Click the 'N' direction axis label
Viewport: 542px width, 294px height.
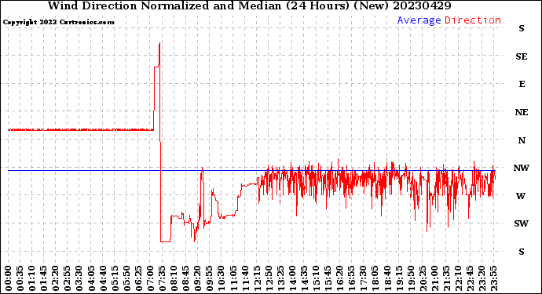[522, 140]
